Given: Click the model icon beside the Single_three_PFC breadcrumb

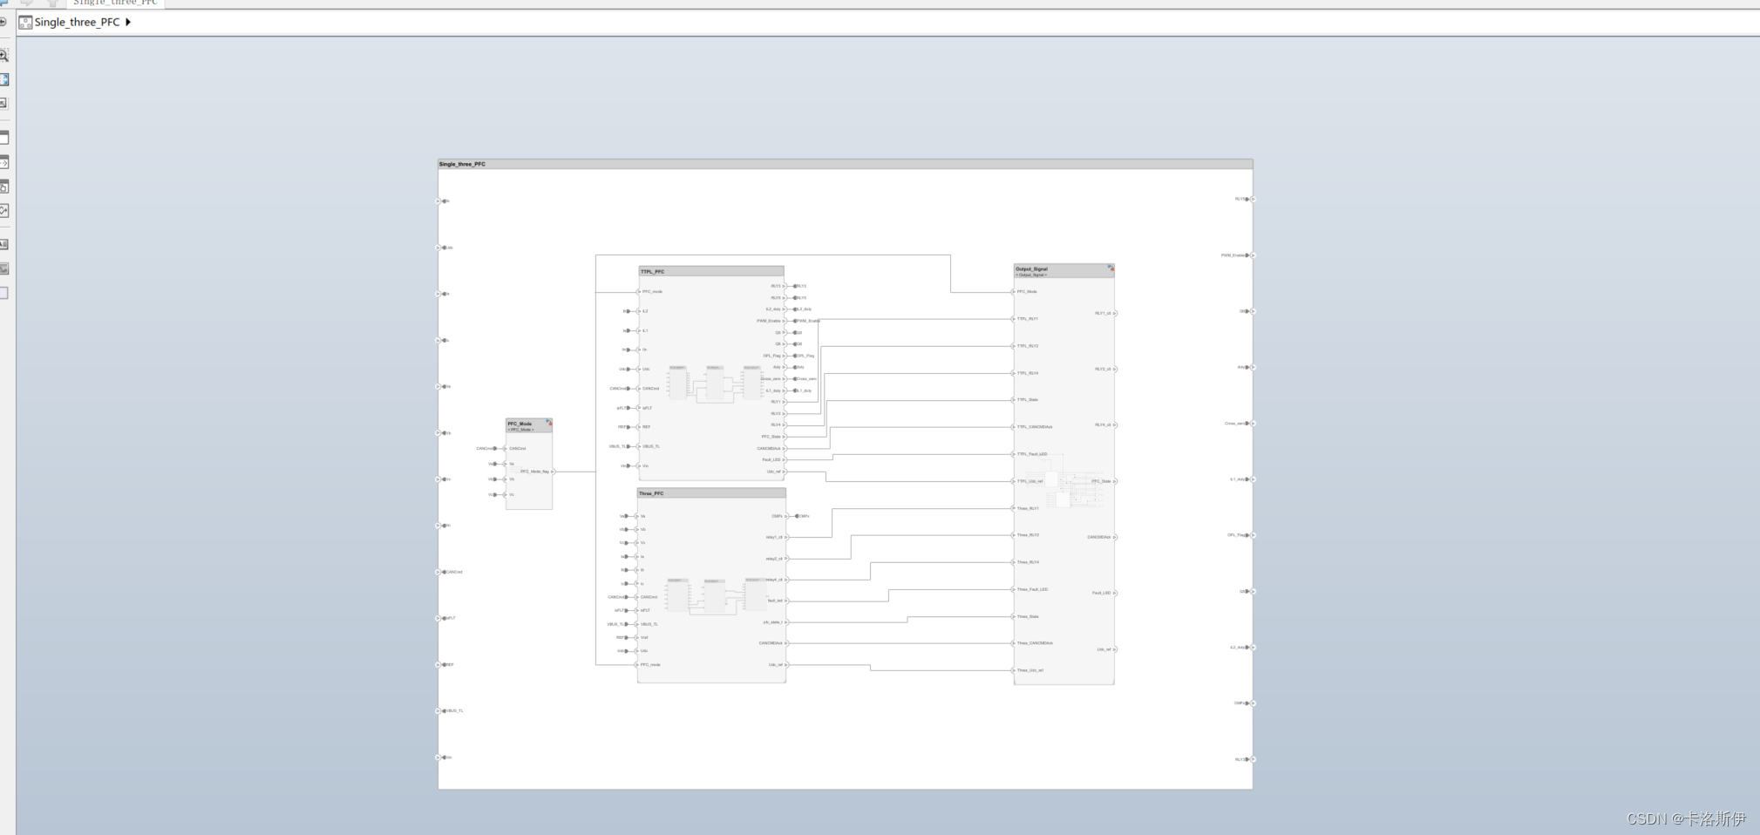Looking at the screenshot, I should (25, 22).
